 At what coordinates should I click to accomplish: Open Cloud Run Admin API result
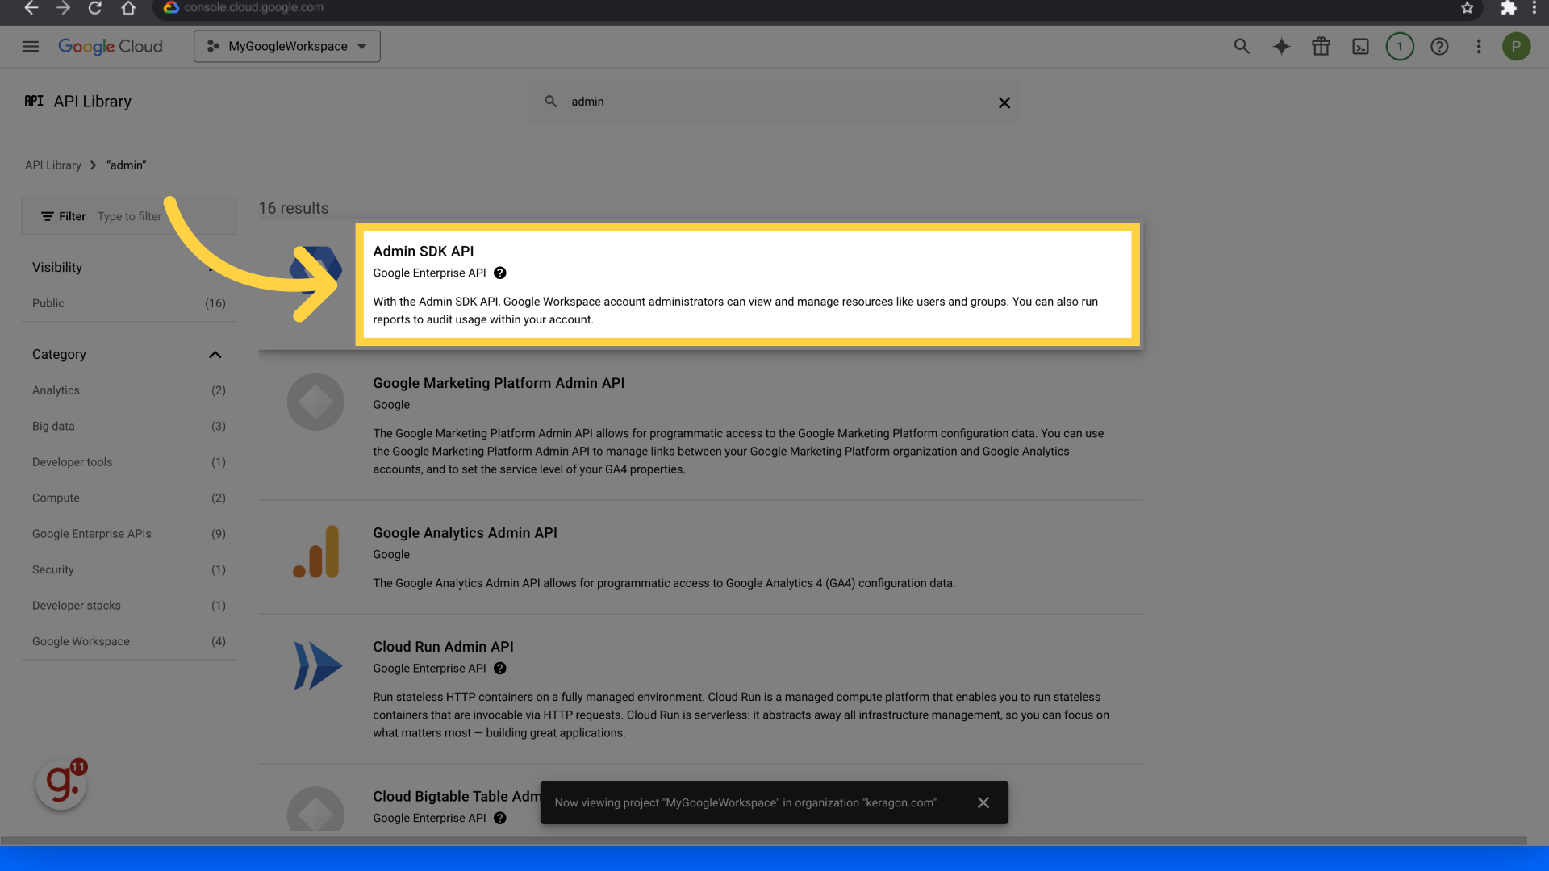(x=443, y=647)
